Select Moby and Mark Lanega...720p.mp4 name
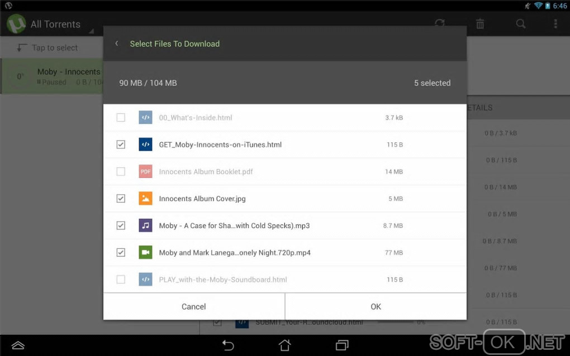The image size is (570, 356). click(235, 253)
